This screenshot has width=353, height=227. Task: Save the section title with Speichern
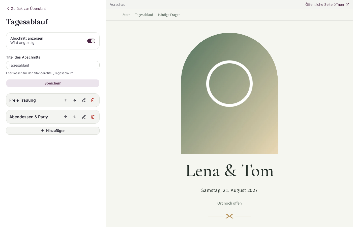coord(53,83)
